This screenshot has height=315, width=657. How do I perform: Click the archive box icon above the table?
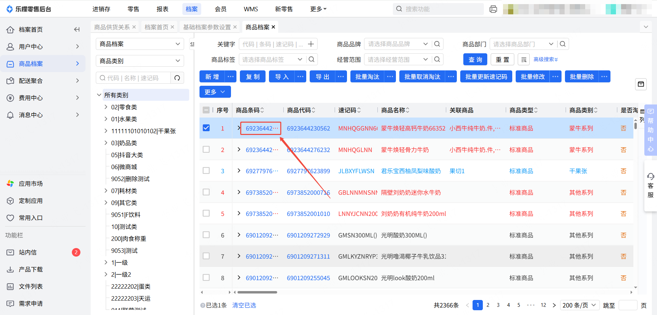[641, 84]
